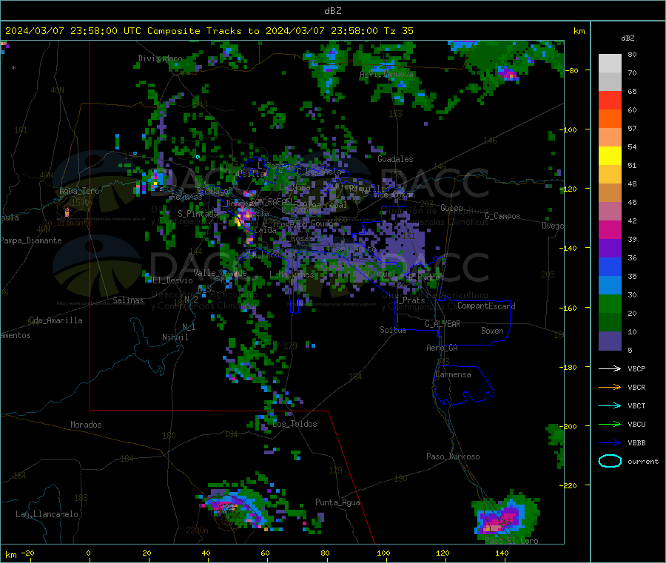This screenshot has width=666, height=563.
Task: Click the 'J_Prats' place label
Action: click(x=409, y=300)
